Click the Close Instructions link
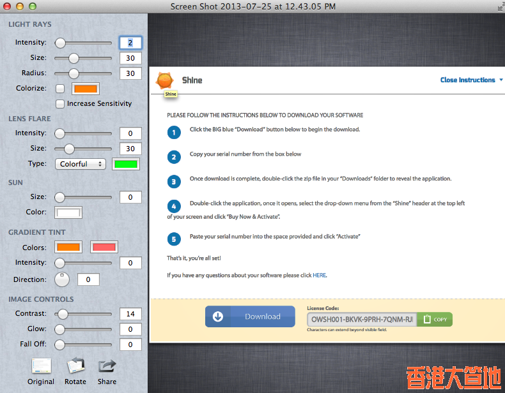The width and height of the screenshot is (505, 393). (x=468, y=80)
